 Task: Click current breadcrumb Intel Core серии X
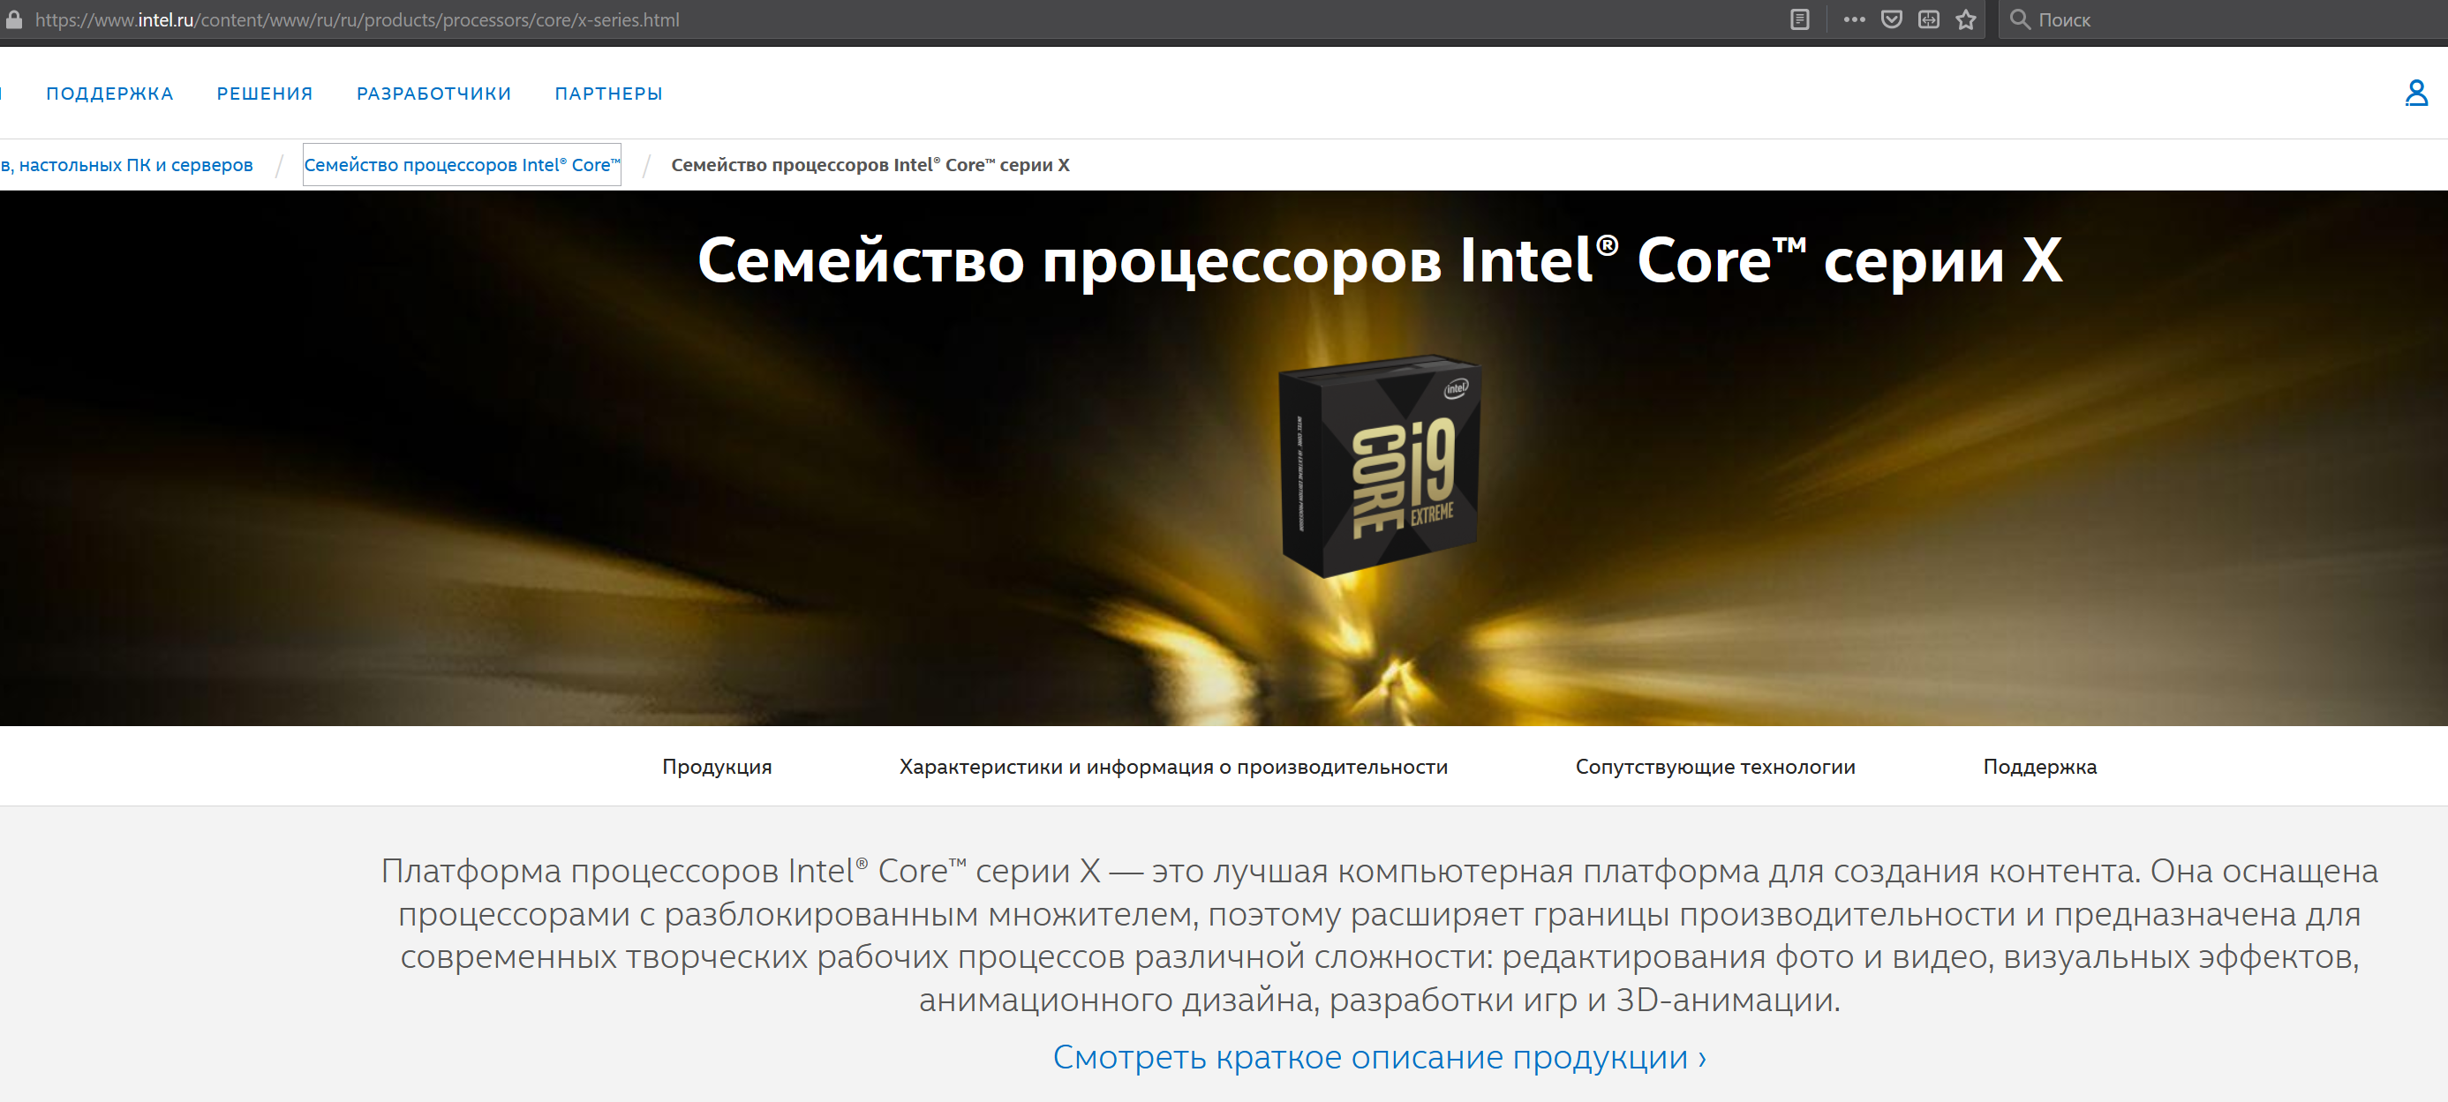click(870, 164)
